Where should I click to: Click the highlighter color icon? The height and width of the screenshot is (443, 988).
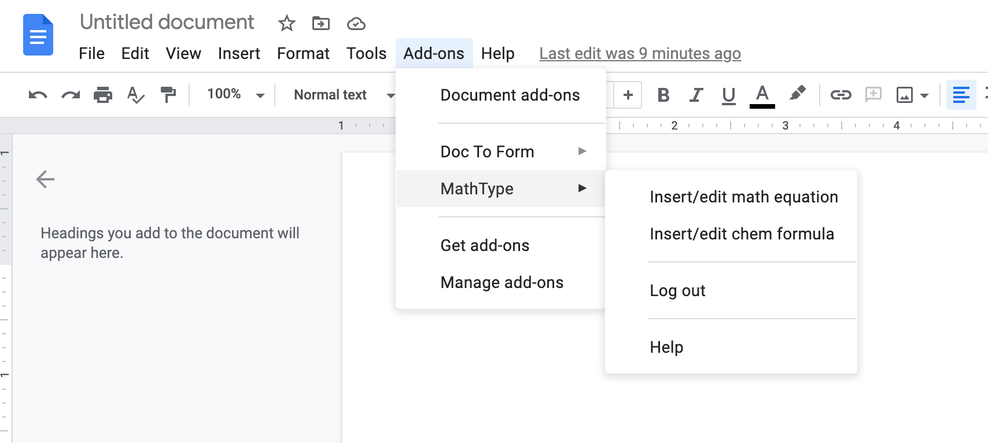797,94
